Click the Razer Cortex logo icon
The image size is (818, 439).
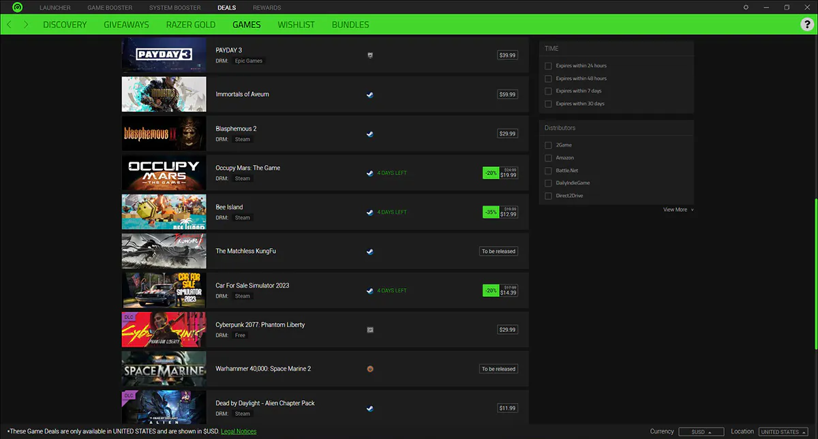16,7
